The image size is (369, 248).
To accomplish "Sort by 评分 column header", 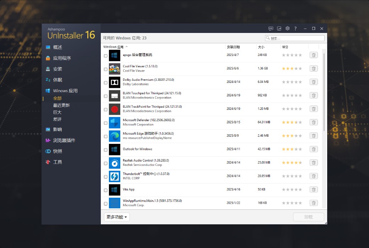I will click(x=285, y=47).
